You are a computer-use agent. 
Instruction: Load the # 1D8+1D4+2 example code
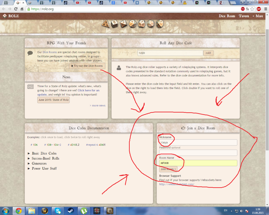pyautogui.click(x=53, y=145)
